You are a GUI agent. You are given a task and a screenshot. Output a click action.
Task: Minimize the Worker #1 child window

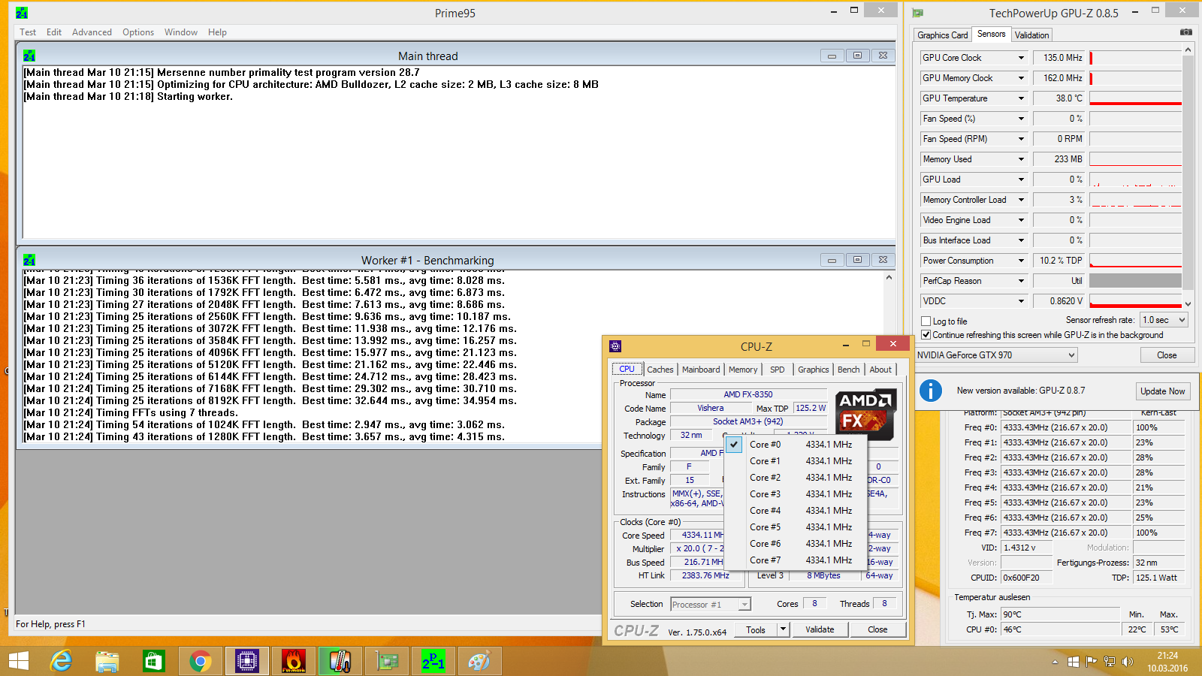point(832,260)
